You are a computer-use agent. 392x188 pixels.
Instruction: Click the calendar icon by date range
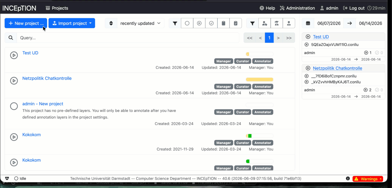pos(308,23)
